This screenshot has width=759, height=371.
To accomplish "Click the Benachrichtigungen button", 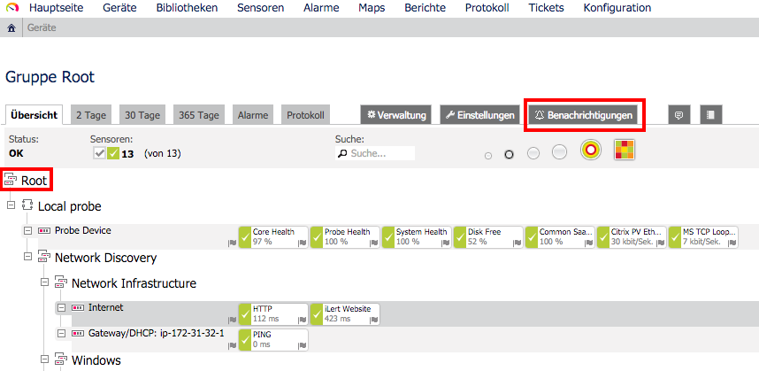I will click(583, 115).
